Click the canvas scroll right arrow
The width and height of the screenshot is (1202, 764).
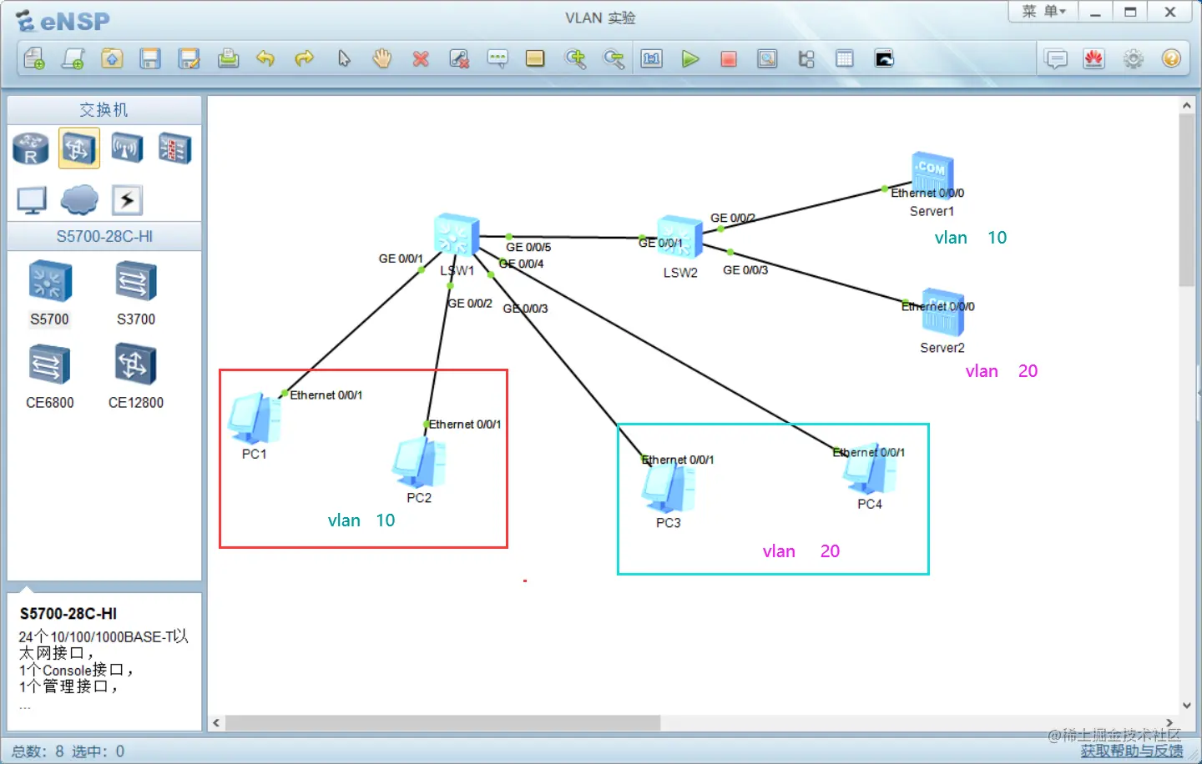tap(1169, 722)
